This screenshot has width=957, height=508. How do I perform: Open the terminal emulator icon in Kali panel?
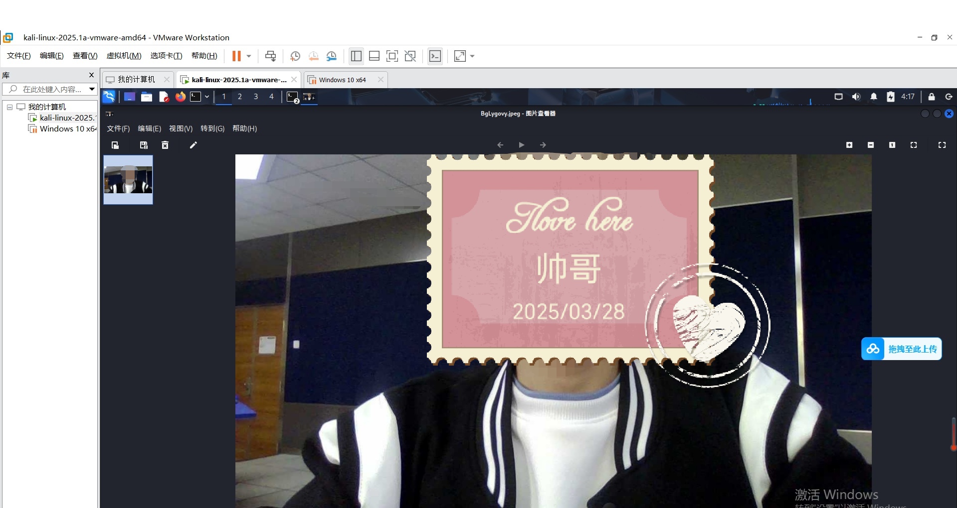[195, 97]
